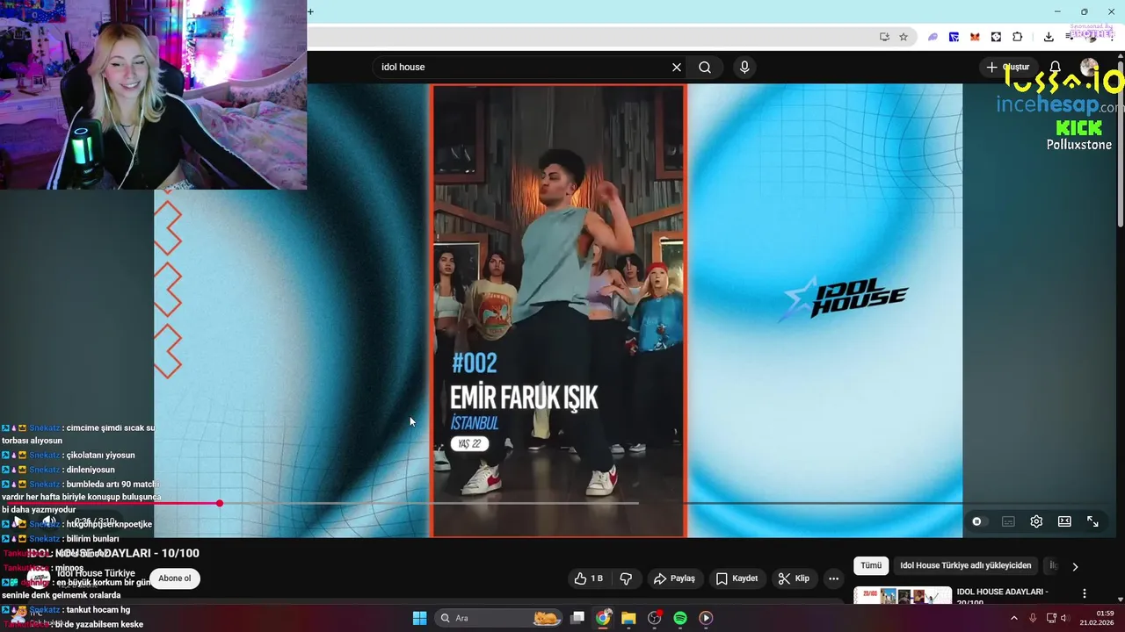Open the MetaMask fox extension

(x=975, y=37)
